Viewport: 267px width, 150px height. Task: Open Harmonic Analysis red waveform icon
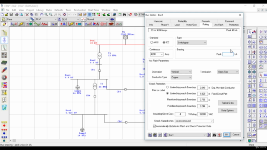pos(45,24)
